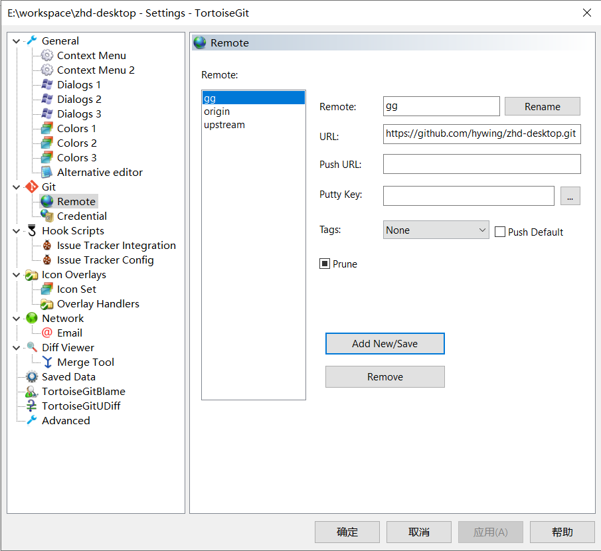
Task: Open Colors 2 settings page
Action: tap(76, 143)
